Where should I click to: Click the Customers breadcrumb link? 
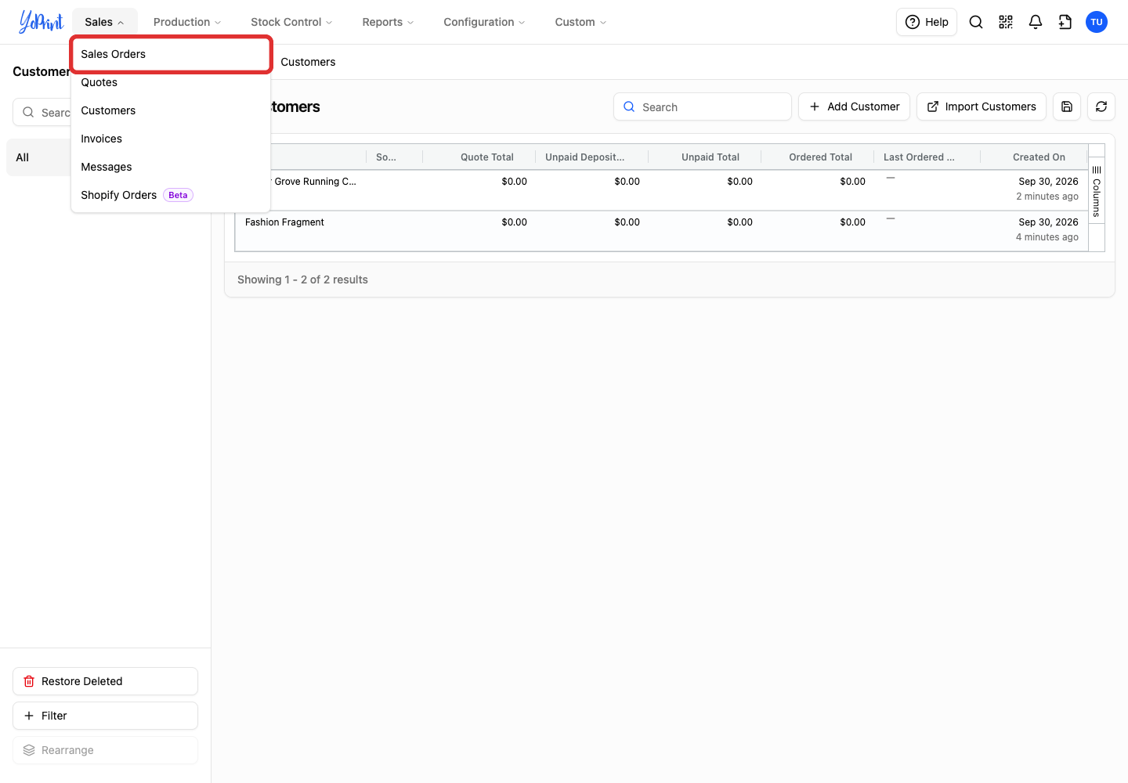pyautogui.click(x=308, y=62)
